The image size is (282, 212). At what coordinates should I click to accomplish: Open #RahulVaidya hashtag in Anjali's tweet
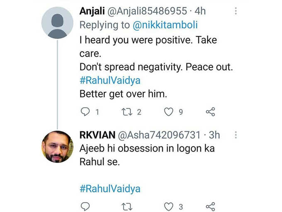pos(110,80)
